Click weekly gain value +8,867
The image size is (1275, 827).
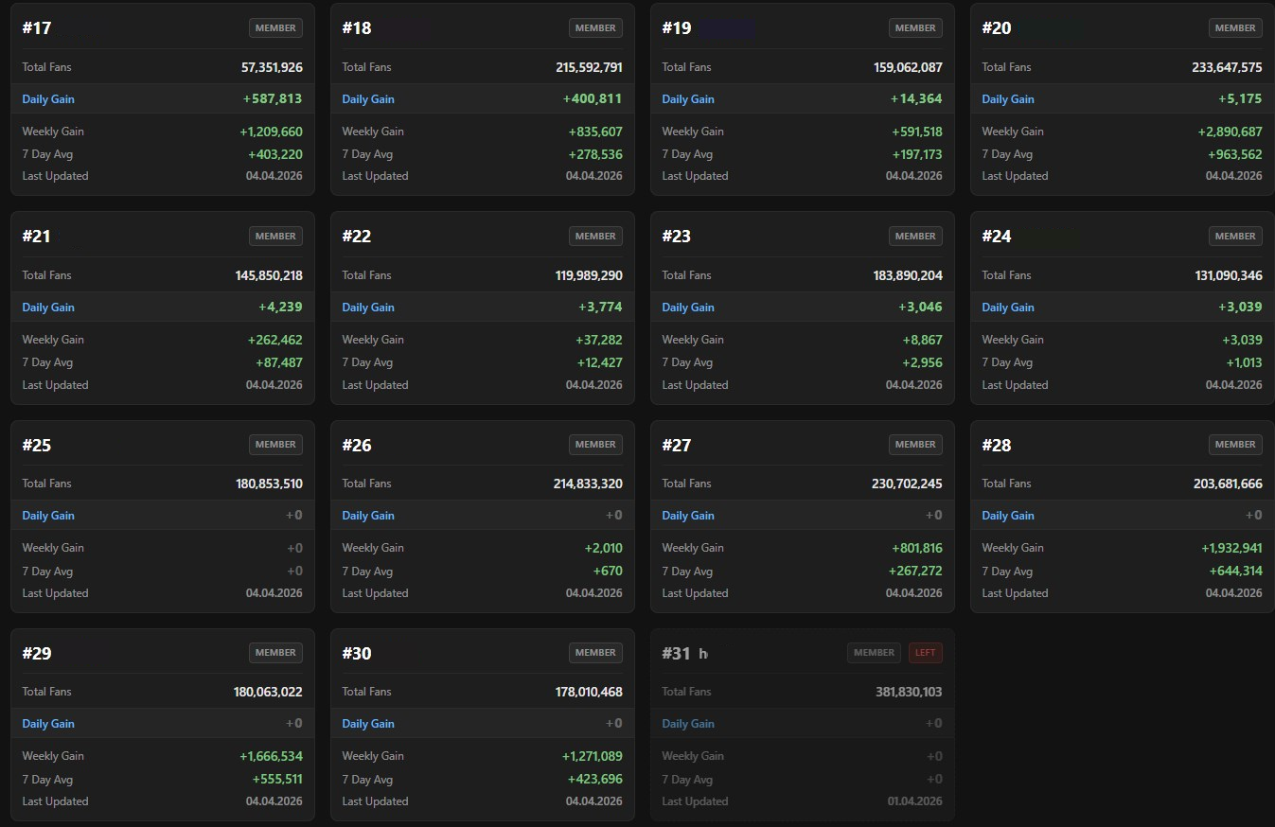(923, 340)
